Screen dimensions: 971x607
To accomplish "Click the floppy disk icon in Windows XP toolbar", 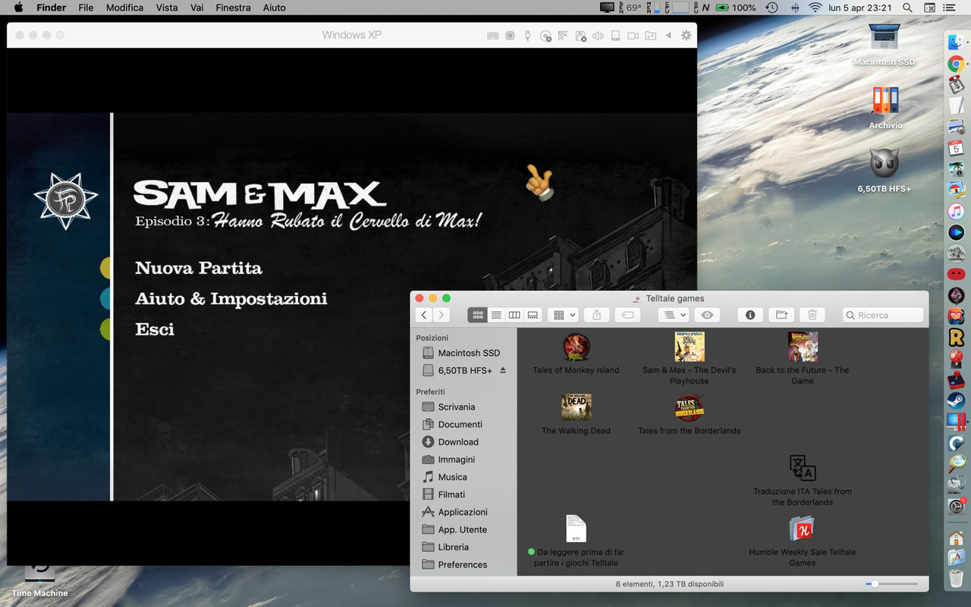I will (580, 36).
